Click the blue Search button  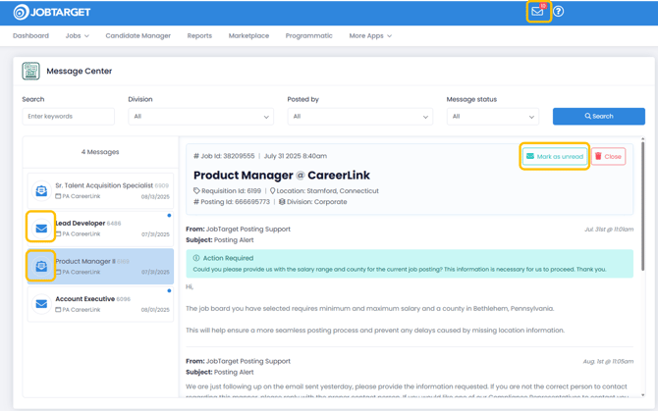599,117
